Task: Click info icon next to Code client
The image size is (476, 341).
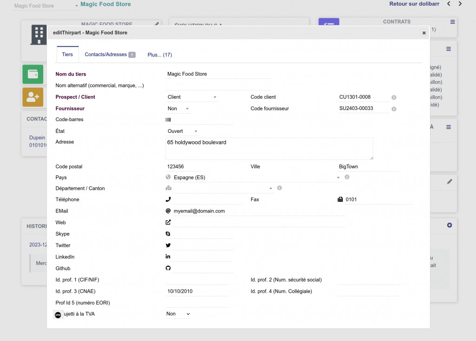Action: tap(394, 97)
